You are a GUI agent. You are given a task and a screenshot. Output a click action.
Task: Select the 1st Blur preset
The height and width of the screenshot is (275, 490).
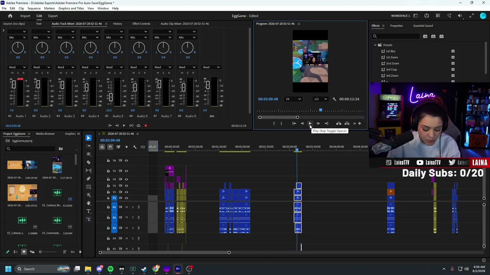390,51
